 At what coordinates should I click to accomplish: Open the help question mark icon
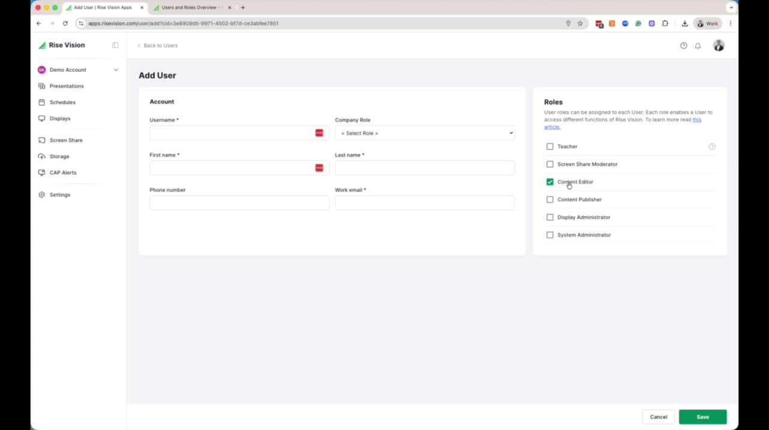683,46
